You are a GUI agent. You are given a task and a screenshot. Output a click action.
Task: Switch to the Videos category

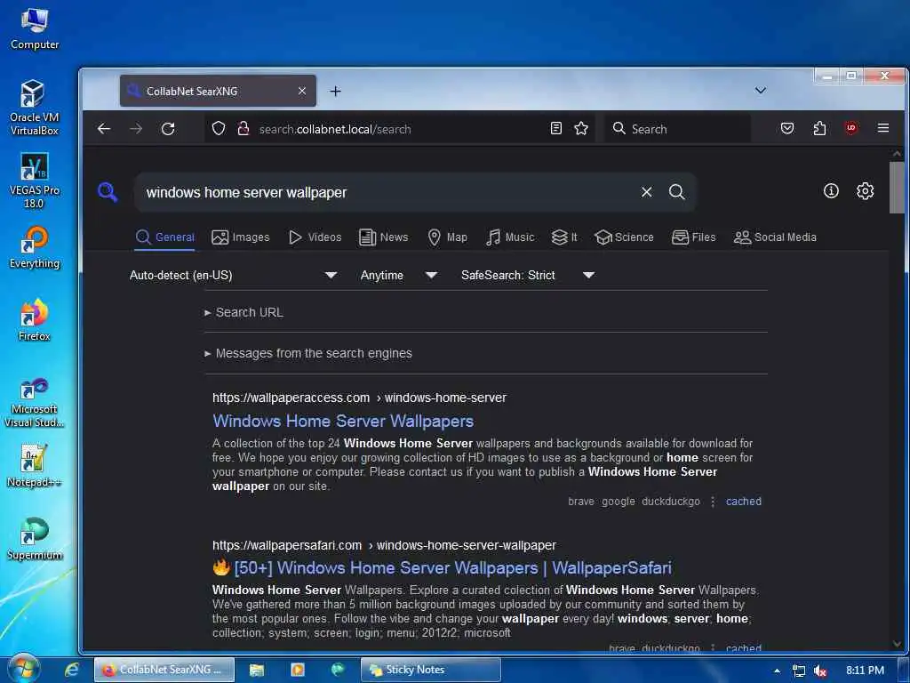(x=315, y=237)
